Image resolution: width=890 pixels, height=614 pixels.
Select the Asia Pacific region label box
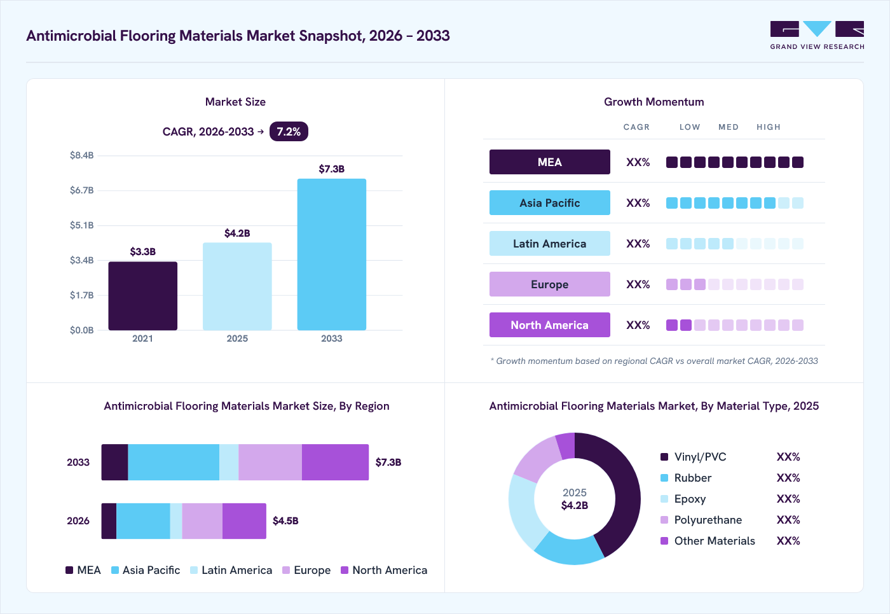tap(550, 203)
